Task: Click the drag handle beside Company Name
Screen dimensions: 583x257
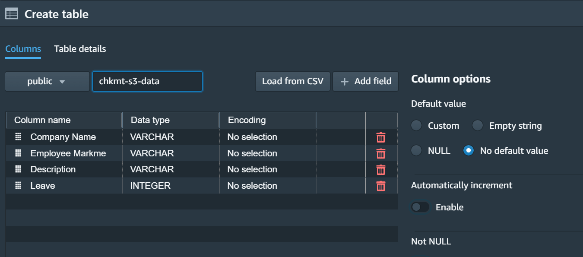Action: 17,136
